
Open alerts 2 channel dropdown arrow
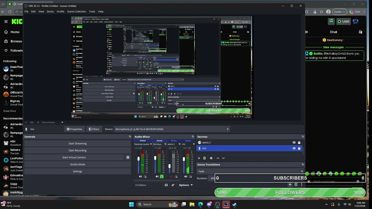(x=179, y=144)
